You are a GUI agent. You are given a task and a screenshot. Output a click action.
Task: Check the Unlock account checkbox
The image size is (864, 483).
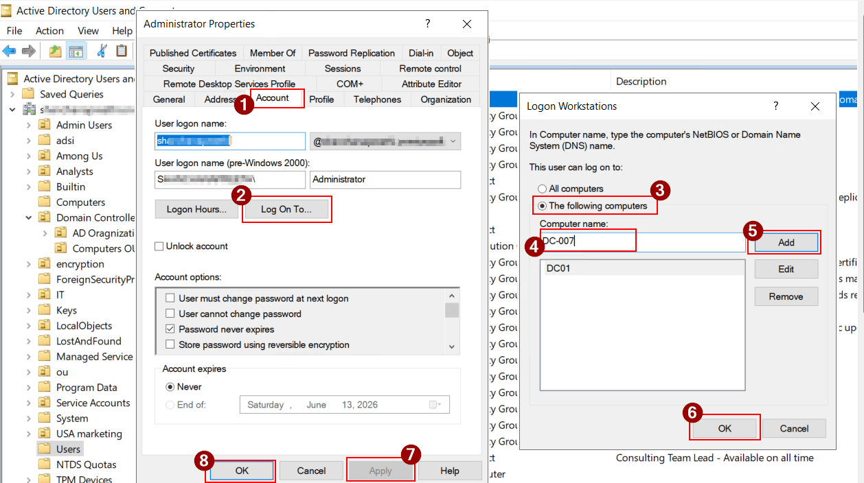[x=159, y=246]
